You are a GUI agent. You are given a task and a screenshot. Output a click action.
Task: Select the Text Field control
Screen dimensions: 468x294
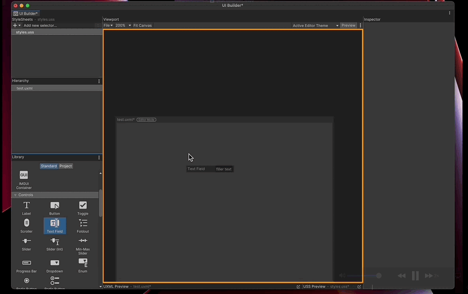pyautogui.click(x=54, y=225)
